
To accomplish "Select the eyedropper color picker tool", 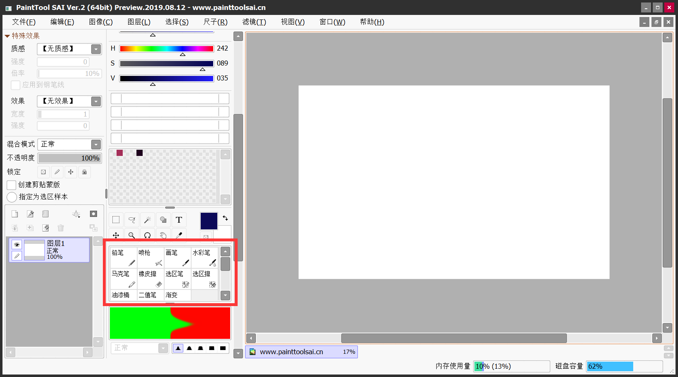I will [179, 235].
